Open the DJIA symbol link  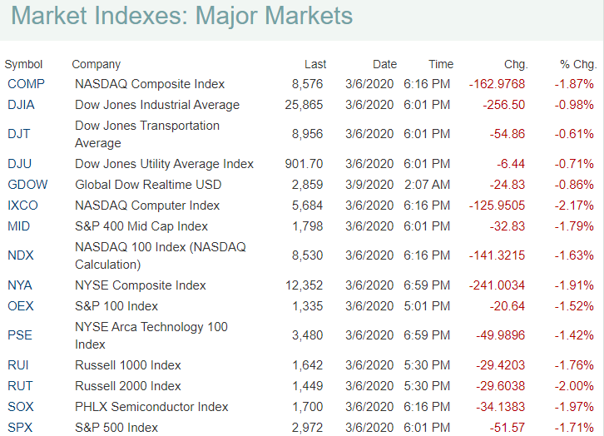(x=22, y=105)
